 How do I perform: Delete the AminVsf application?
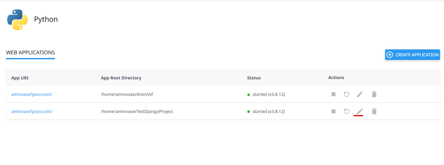pos(374,94)
